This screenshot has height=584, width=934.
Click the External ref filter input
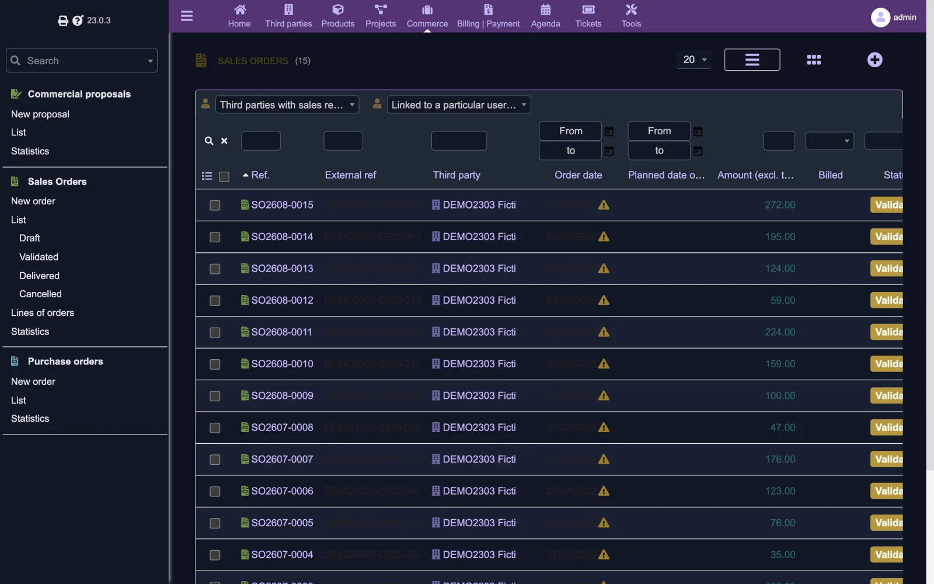pos(343,141)
